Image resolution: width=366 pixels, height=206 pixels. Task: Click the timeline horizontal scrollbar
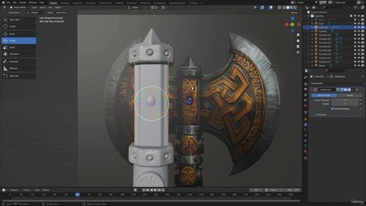[x=151, y=201]
